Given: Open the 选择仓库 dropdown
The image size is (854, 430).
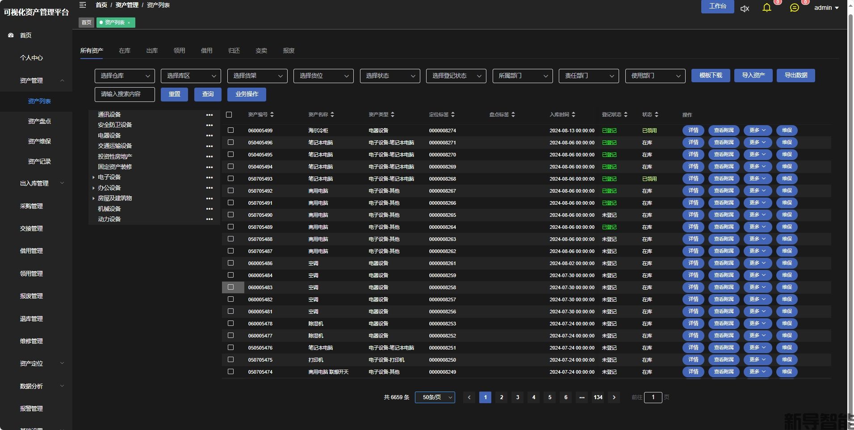Looking at the screenshot, I should tap(125, 76).
